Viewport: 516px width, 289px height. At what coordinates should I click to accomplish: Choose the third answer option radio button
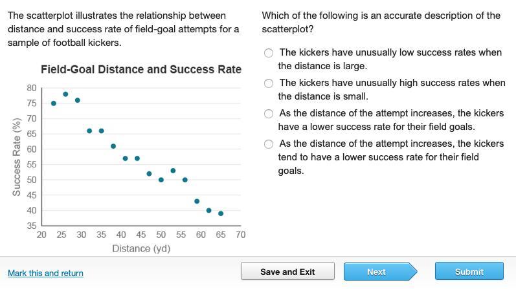(x=269, y=114)
